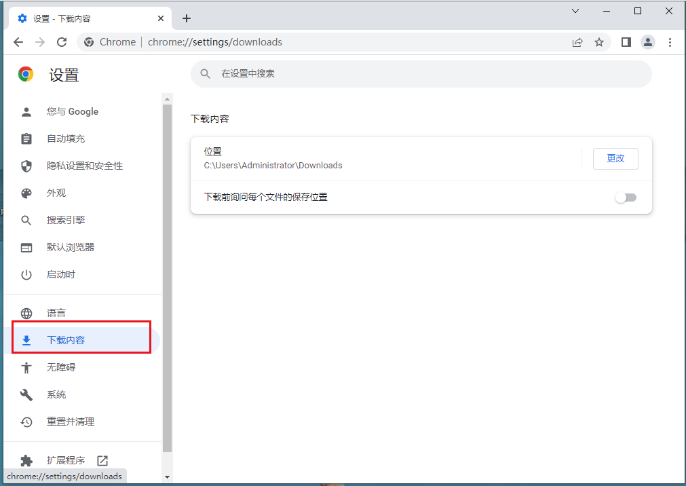Click the person icon for 您与 Google

pos(26,111)
